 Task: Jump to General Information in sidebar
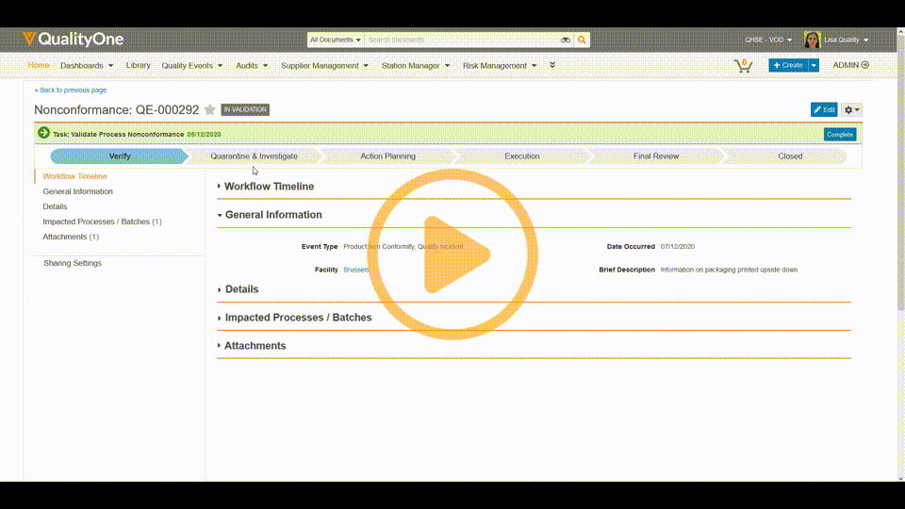point(78,191)
